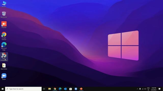Select the Zoom desktop shortcut
The image size is (163, 91).
[4, 77]
